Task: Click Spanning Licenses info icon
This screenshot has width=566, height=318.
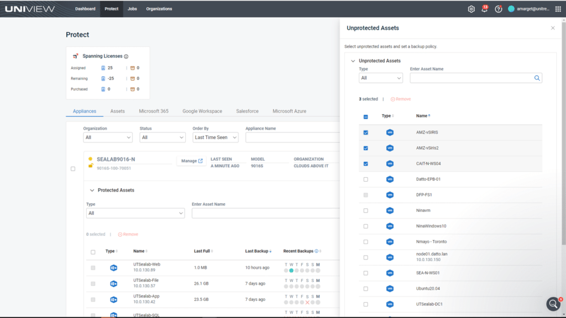Action: (126, 56)
